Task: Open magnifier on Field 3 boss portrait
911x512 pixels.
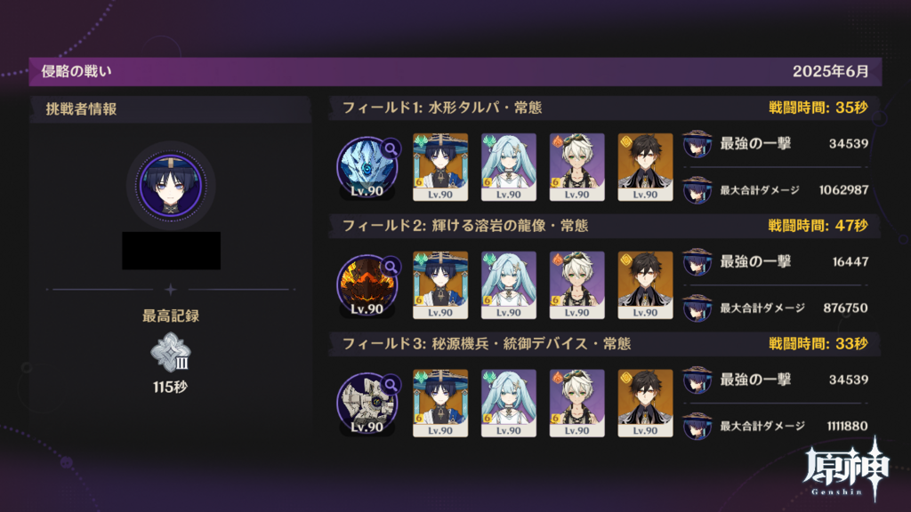Action: (391, 385)
